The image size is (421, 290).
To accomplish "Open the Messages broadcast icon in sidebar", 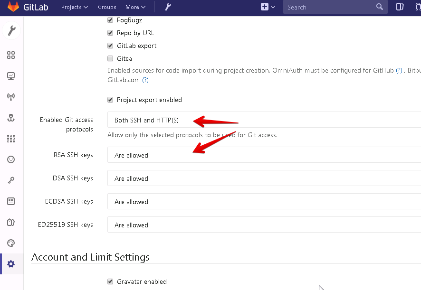I will click(x=11, y=97).
